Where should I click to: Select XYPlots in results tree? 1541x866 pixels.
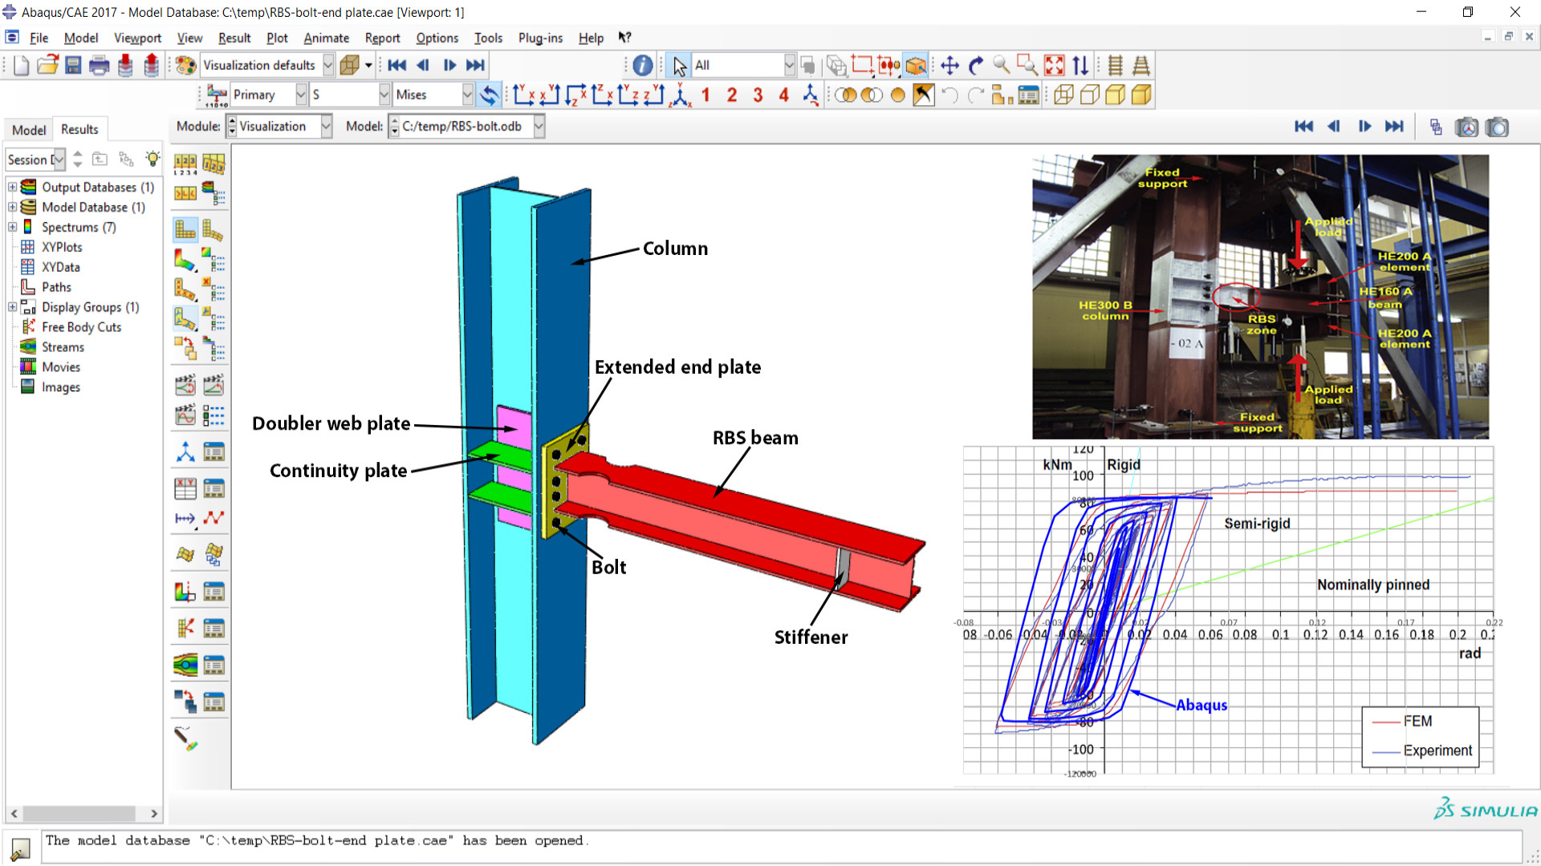(x=62, y=247)
